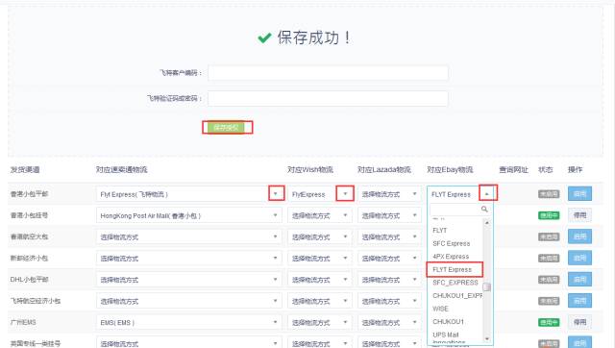This screenshot has height=348, width=615.
Task: Open Lazada logistics dropdown for 香港小包挂号
Action: (x=389, y=215)
